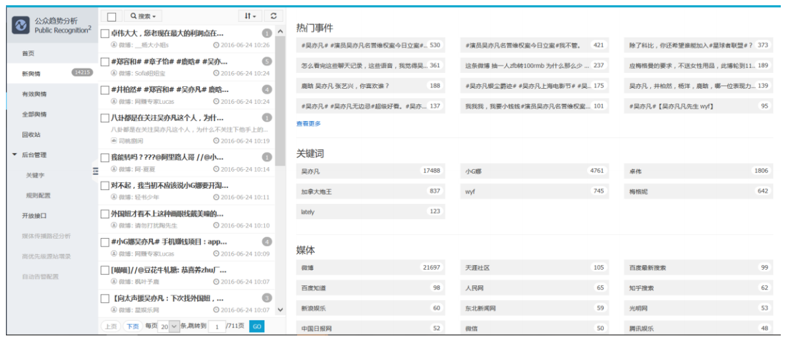Click the 上页 previous page button

coord(111,326)
